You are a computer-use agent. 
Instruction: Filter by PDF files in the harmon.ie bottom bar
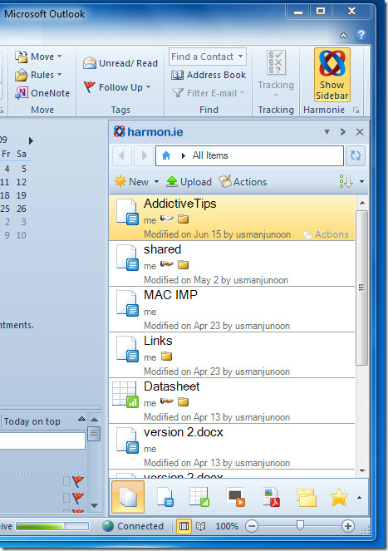271,497
